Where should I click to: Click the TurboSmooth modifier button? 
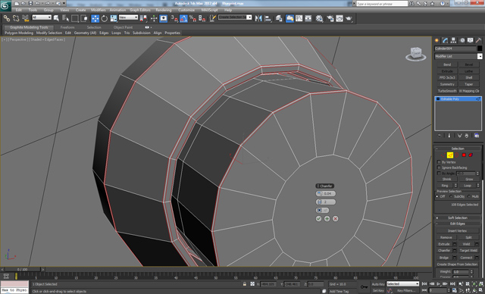(x=447, y=91)
